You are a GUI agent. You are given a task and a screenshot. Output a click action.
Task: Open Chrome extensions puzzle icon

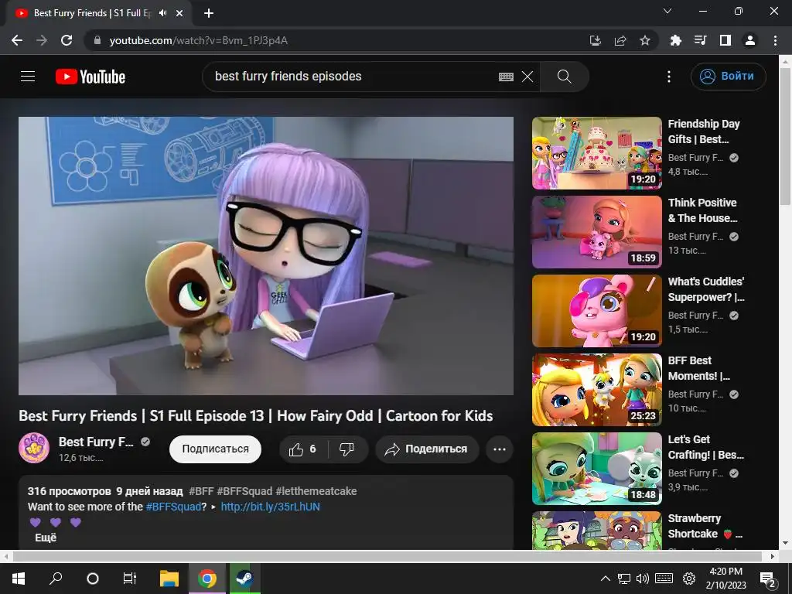tap(675, 40)
